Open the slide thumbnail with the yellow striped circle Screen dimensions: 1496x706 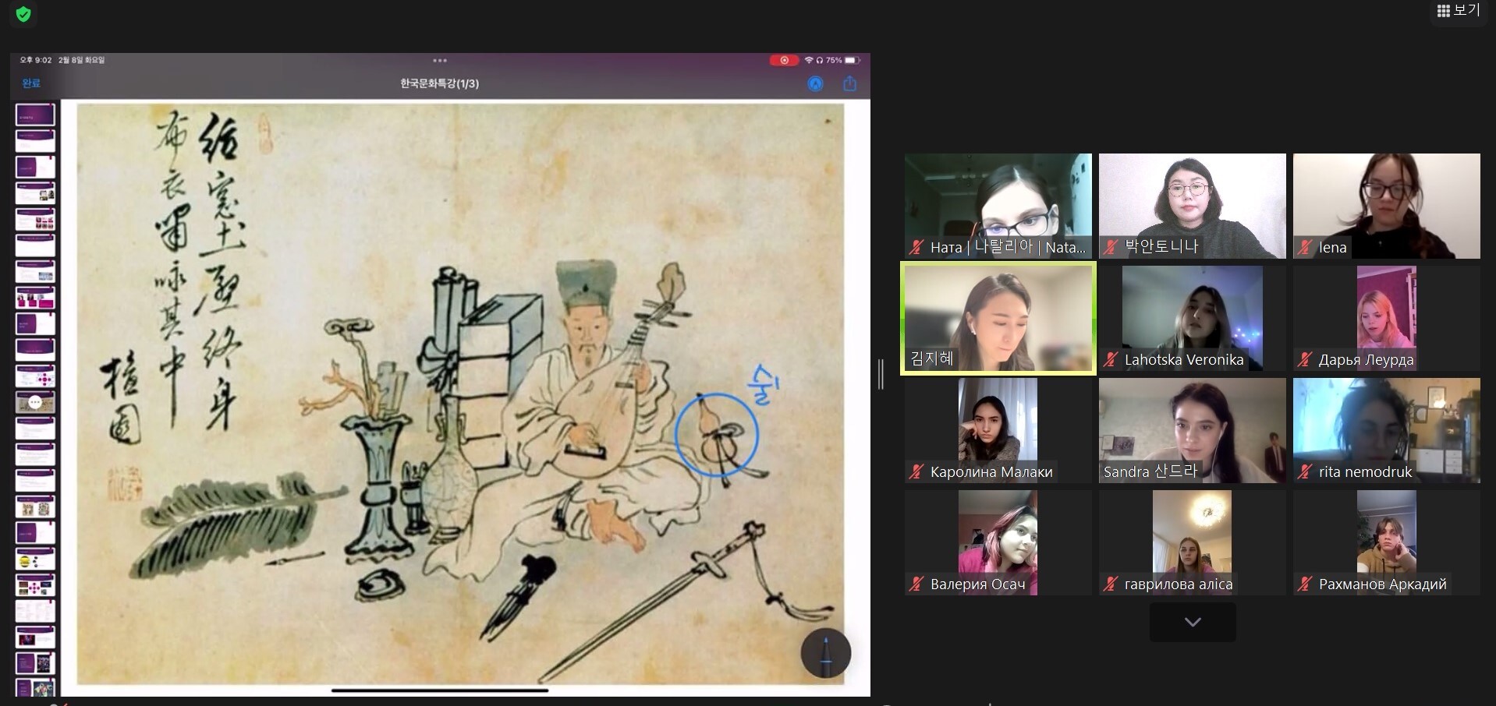[x=35, y=560]
